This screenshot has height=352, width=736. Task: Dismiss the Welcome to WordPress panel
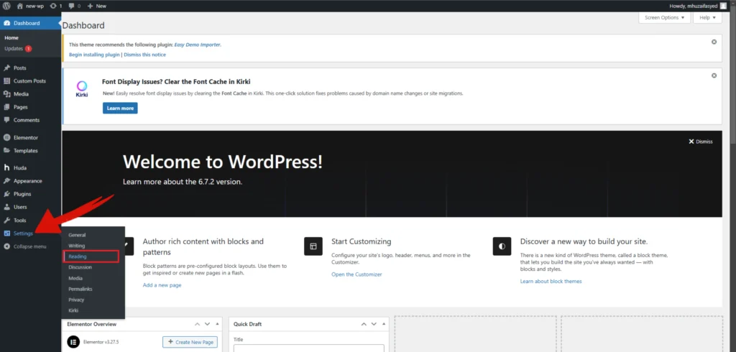click(x=700, y=142)
